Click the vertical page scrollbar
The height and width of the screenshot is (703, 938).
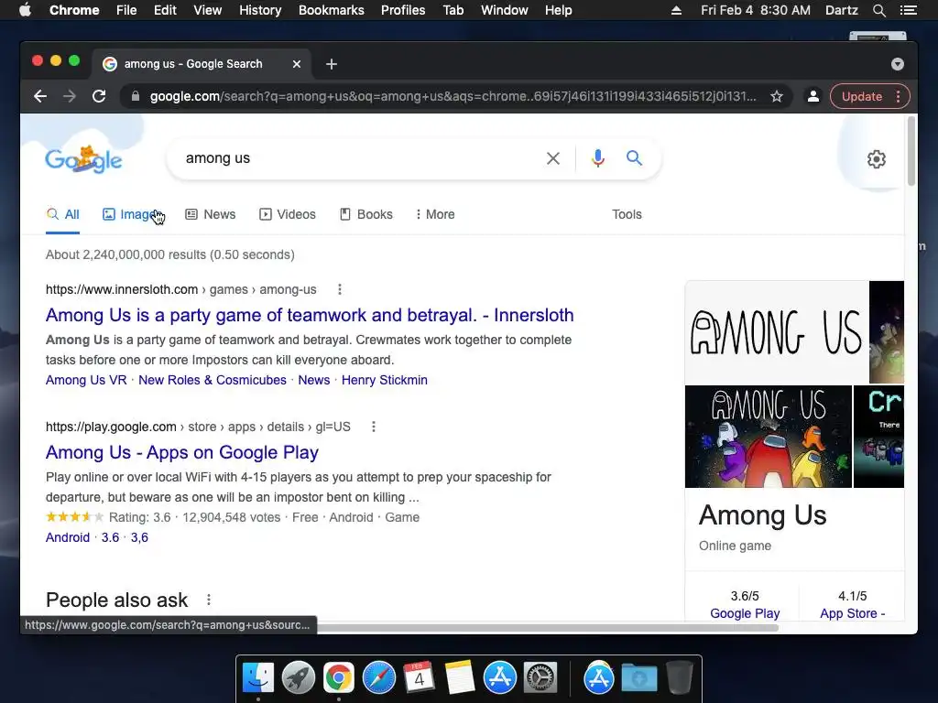coord(911,151)
